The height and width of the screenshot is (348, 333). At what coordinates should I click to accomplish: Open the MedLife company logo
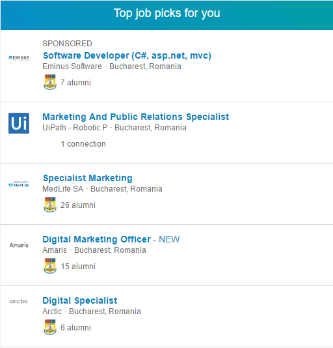pyautogui.click(x=19, y=184)
